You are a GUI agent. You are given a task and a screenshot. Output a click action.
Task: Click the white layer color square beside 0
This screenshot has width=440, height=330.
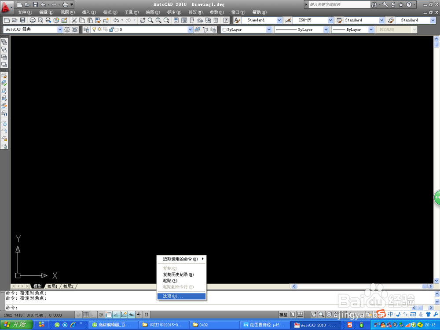tap(117, 29)
